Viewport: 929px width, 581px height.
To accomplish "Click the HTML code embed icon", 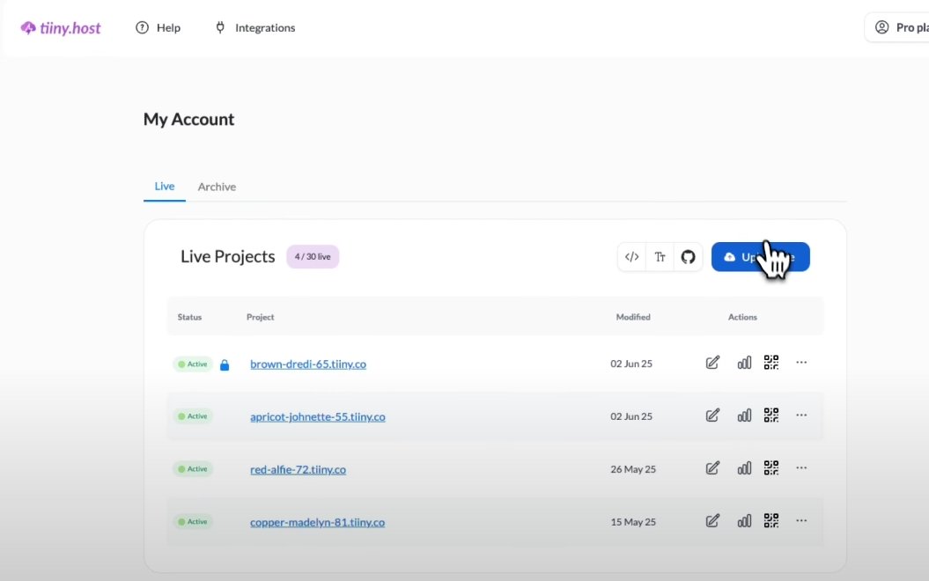I will 631,257.
